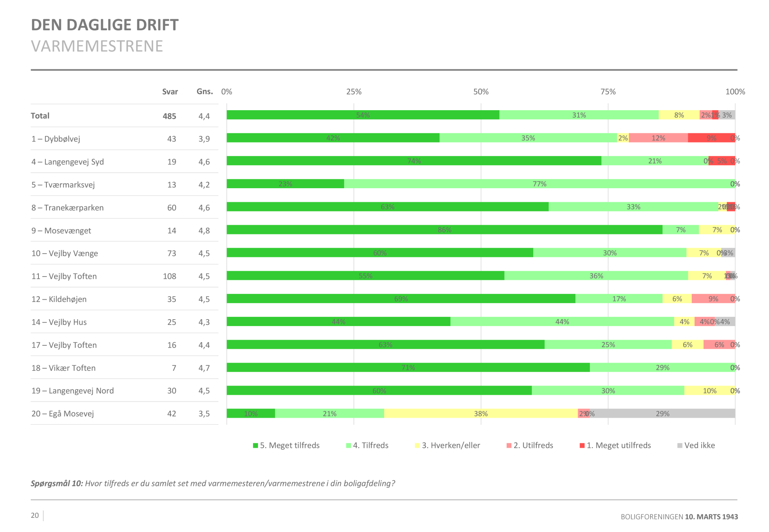Click the 'DEN DAGLIGE DRIFT' heading
The height and width of the screenshot is (532, 769).
click(x=105, y=25)
